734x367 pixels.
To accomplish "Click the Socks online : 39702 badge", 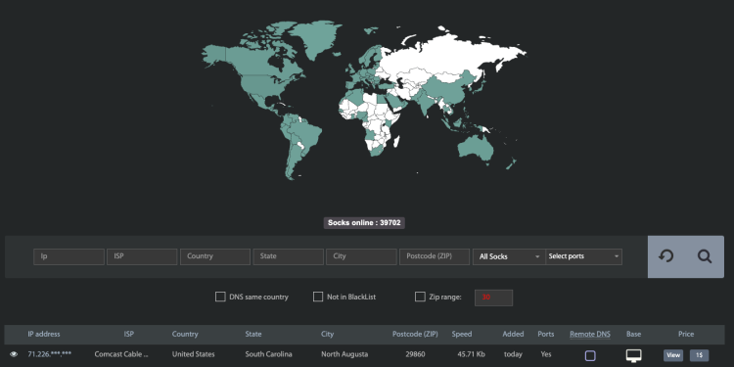I will click(x=364, y=223).
